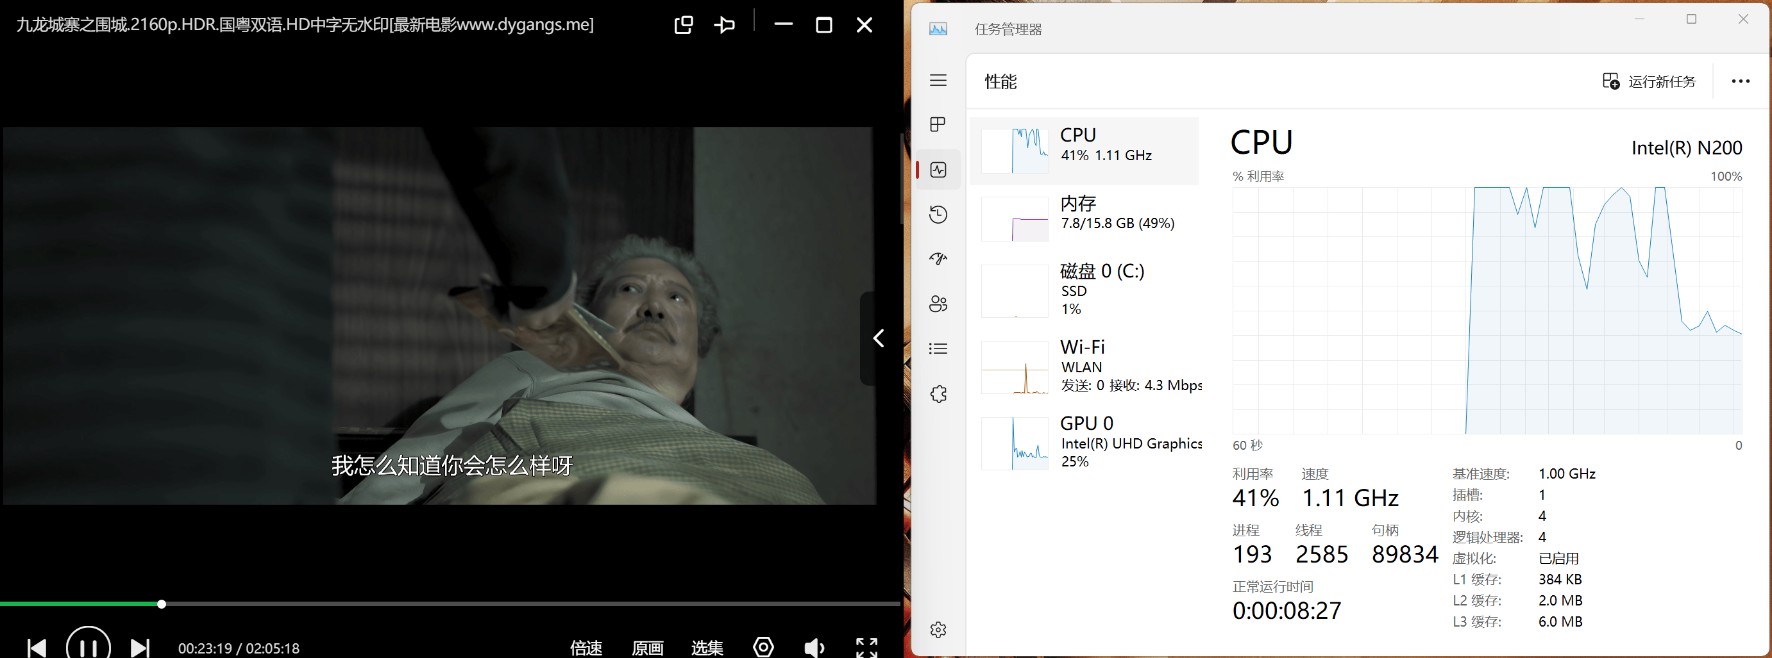Click the uptime value 0:00:08:27
The height and width of the screenshot is (658, 1772).
click(x=1287, y=611)
